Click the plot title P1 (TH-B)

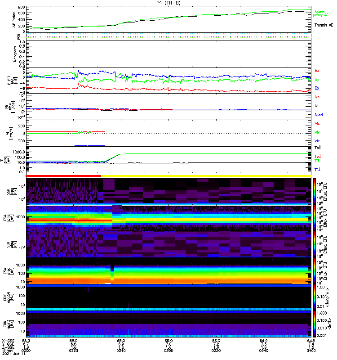tap(168, 3)
